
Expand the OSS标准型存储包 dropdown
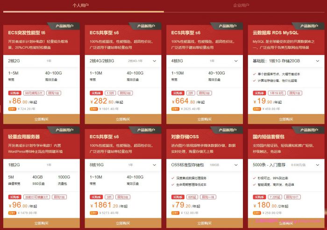click(235, 165)
